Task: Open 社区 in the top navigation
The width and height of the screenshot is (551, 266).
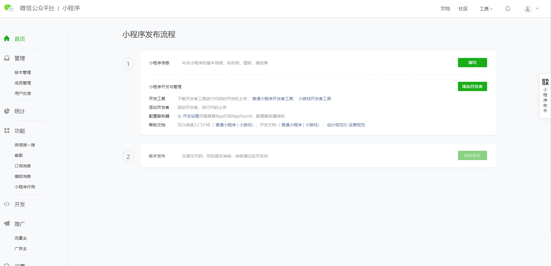Action: (x=463, y=9)
